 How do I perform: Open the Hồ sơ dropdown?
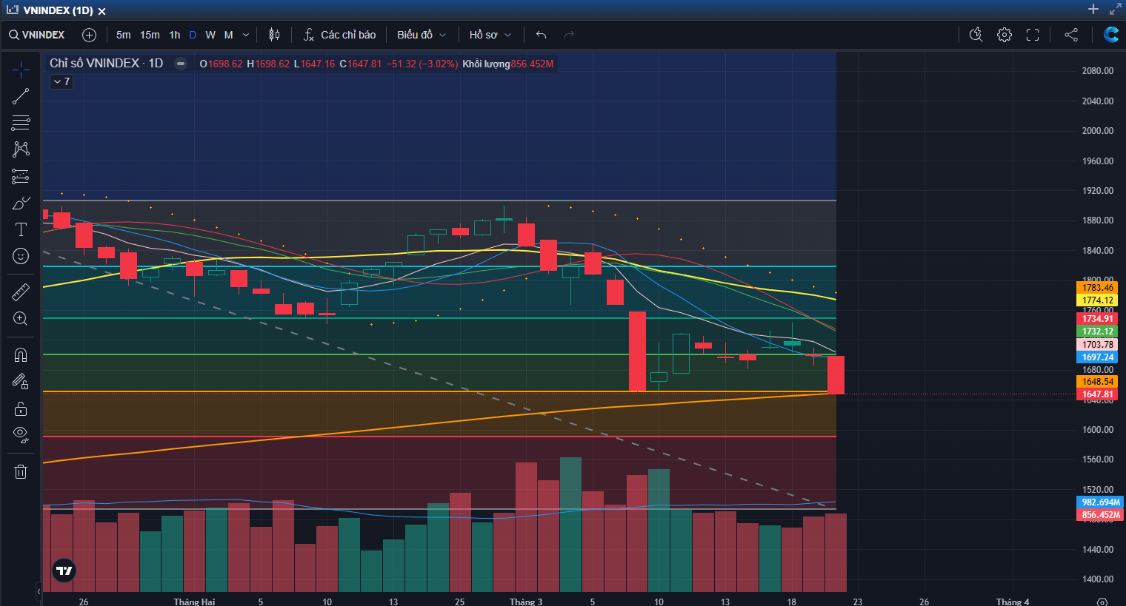click(x=490, y=35)
